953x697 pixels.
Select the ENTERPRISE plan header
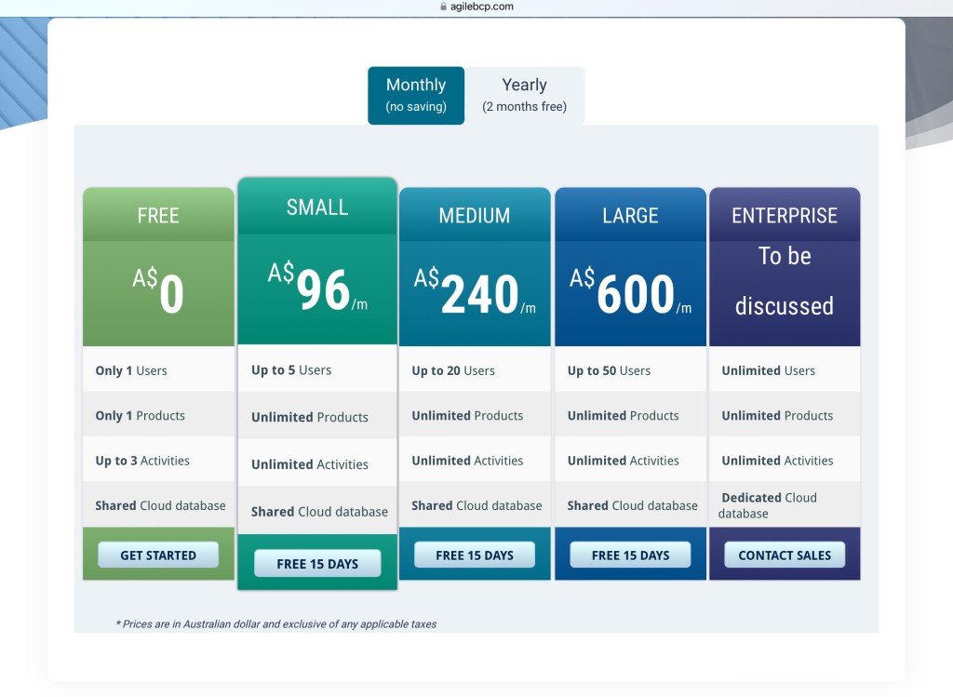[785, 216]
